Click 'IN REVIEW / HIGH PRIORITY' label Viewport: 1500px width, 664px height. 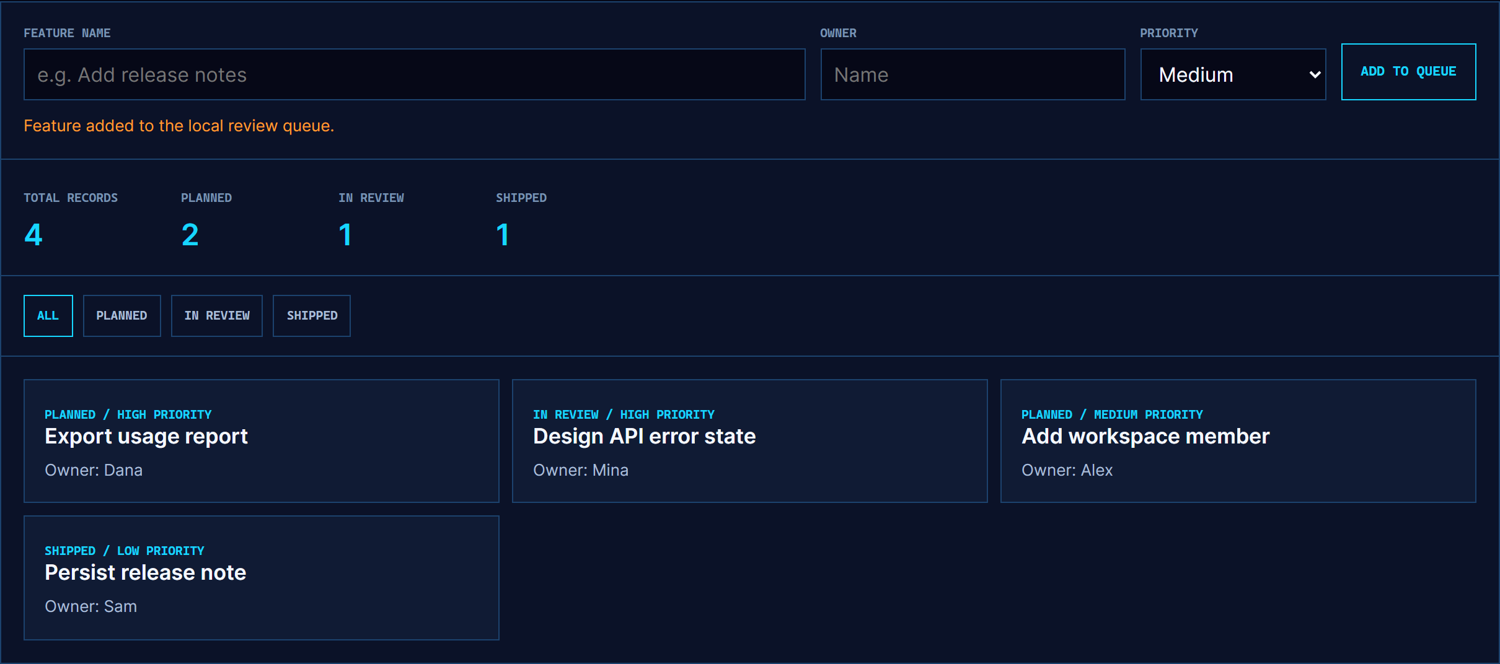(624, 414)
